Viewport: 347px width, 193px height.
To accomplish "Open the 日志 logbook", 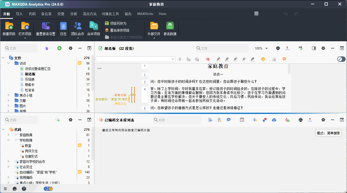I will [63, 26].
